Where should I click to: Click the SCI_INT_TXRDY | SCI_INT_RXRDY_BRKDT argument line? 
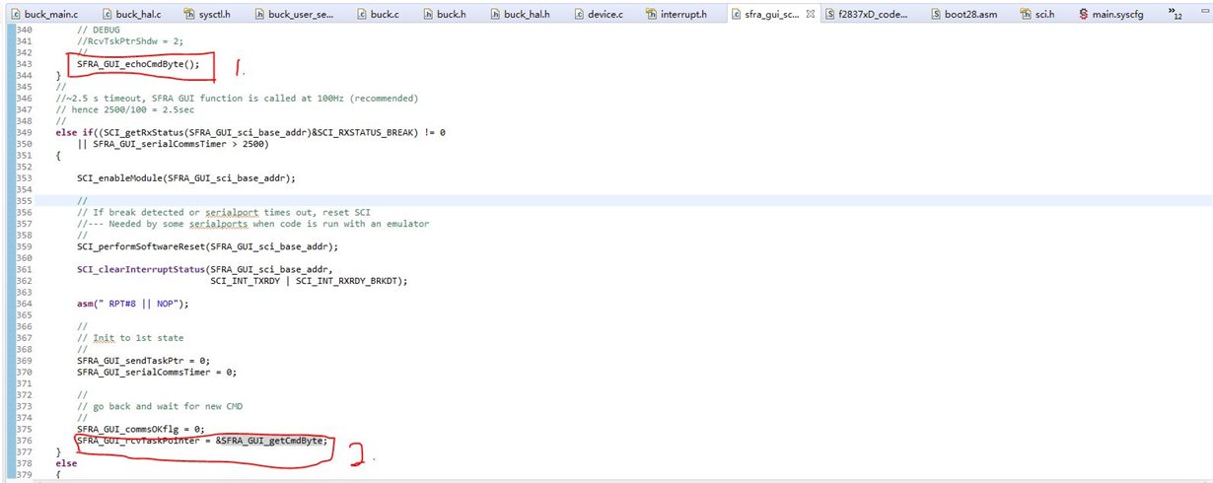tap(309, 281)
